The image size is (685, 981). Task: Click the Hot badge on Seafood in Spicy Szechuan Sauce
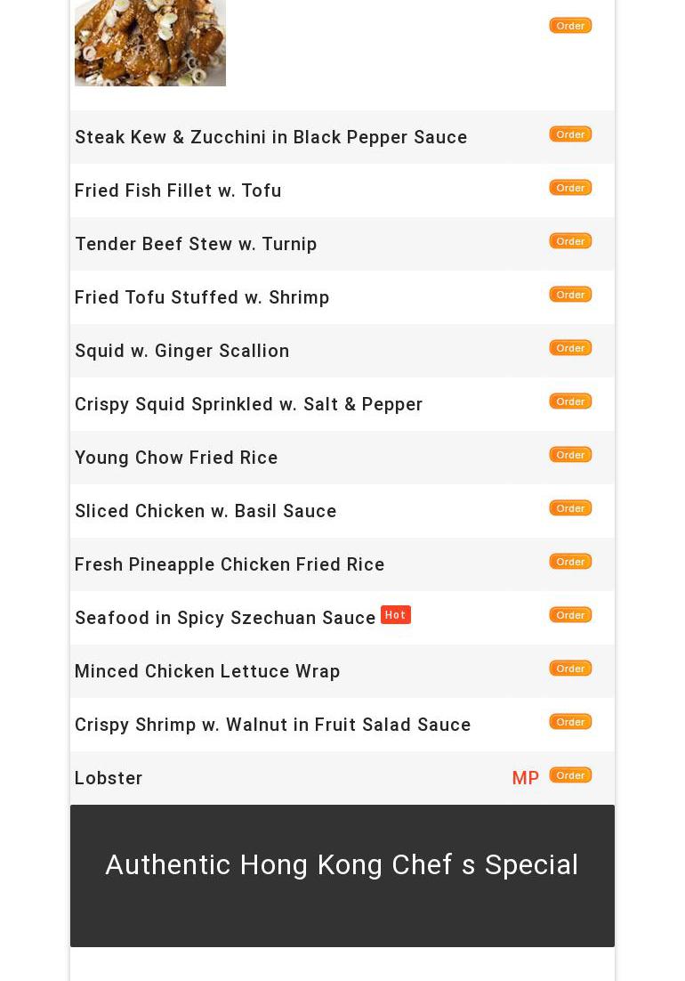click(x=395, y=615)
